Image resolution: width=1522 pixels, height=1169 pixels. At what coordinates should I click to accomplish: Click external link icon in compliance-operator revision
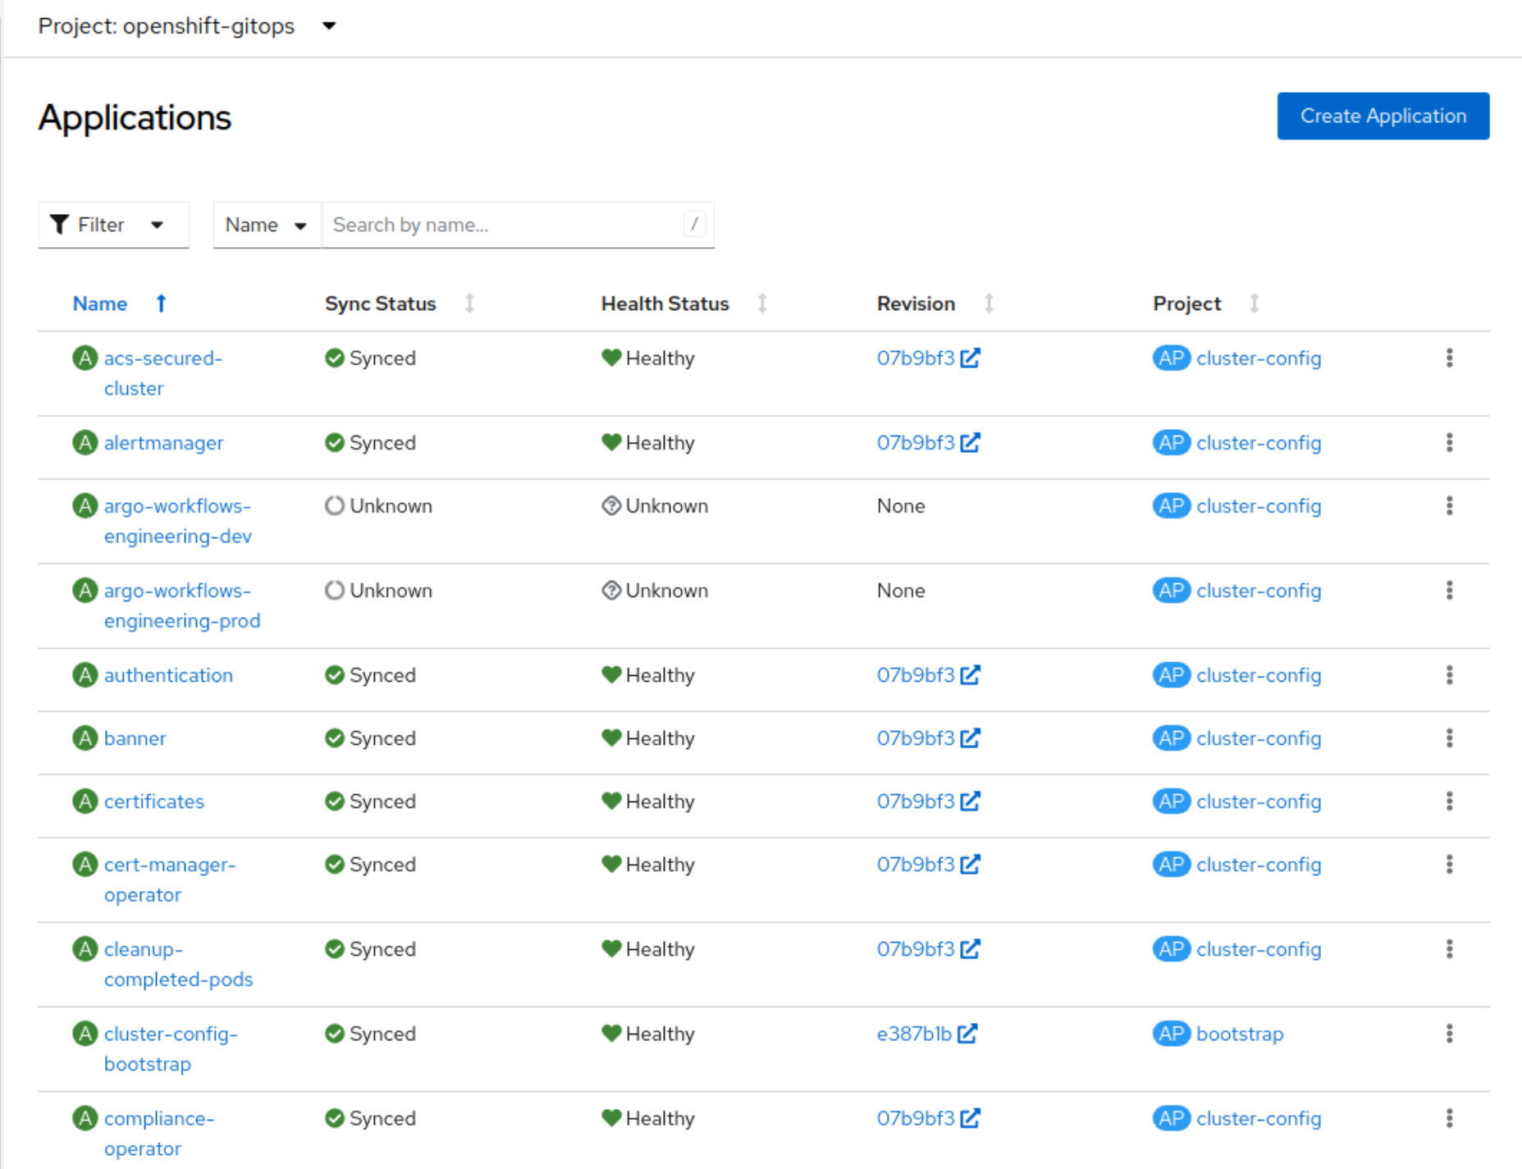coord(970,1117)
